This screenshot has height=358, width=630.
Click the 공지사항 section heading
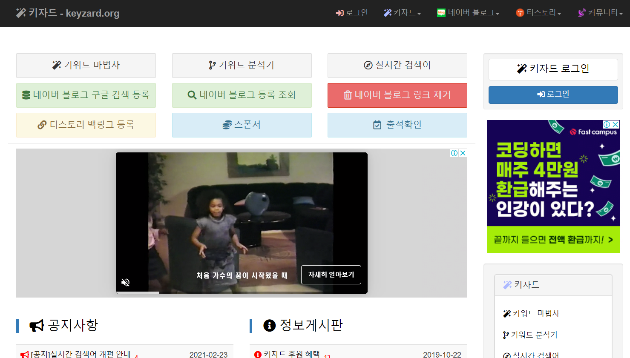click(64, 325)
